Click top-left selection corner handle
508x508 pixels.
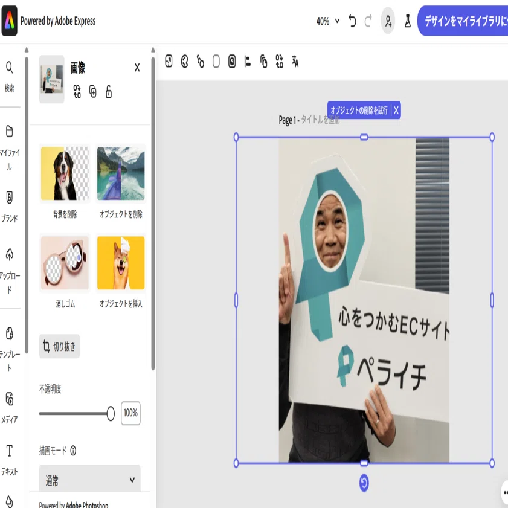coord(236,137)
